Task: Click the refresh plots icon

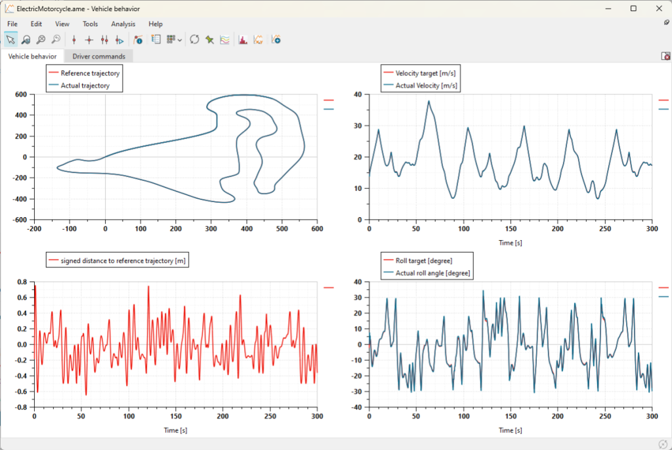Action: 194,40
